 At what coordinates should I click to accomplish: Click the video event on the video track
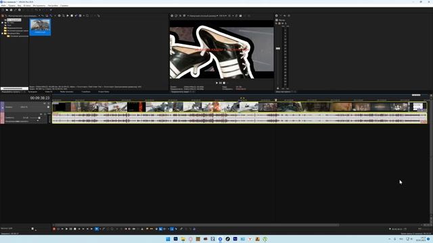coord(240,107)
